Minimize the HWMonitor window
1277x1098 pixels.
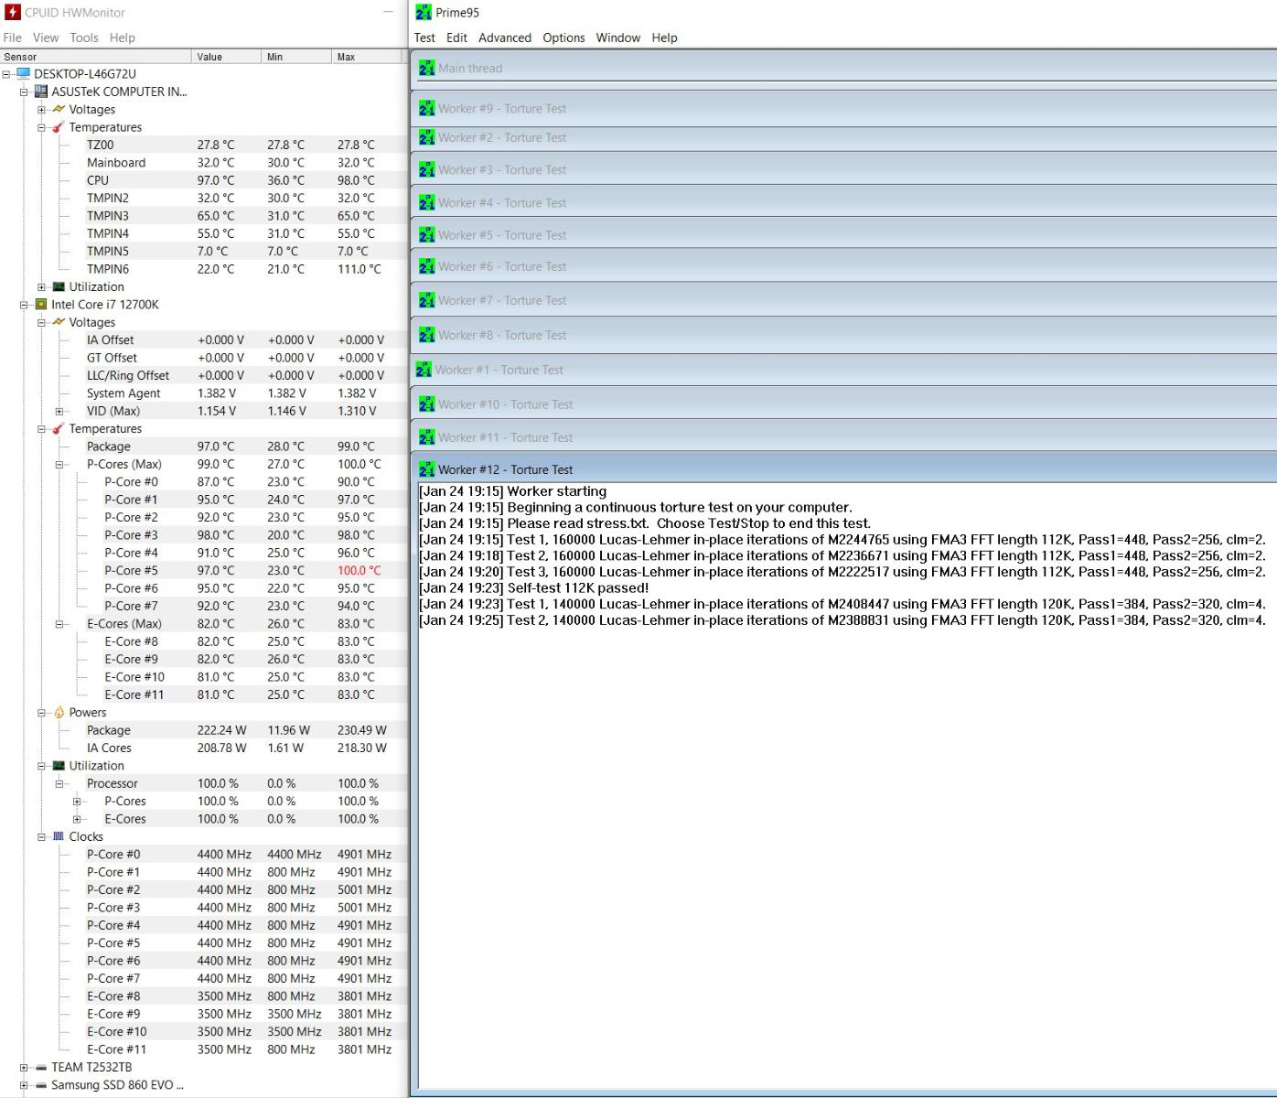coord(388,12)
